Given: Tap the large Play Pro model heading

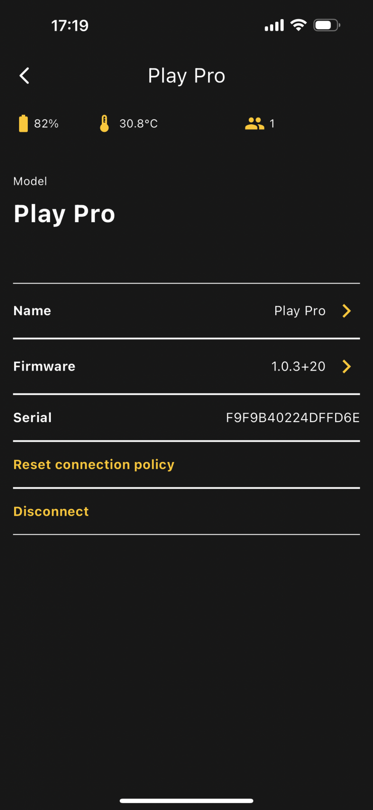Looking at the screenshot, I should pos(65,214).
